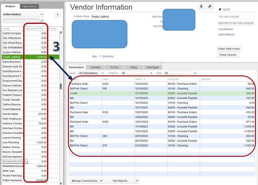The image size is (258, 185).
Task: Select Madrid, Winnie vendor
Action: point(30,147)
